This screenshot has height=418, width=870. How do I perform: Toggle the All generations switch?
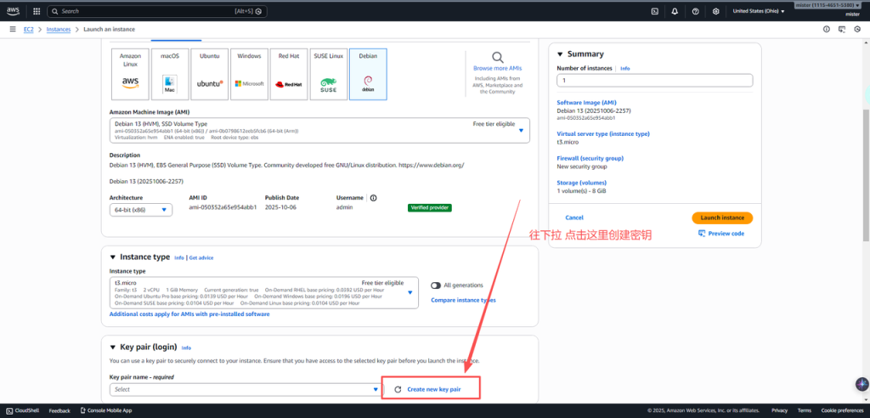(436, 285)
